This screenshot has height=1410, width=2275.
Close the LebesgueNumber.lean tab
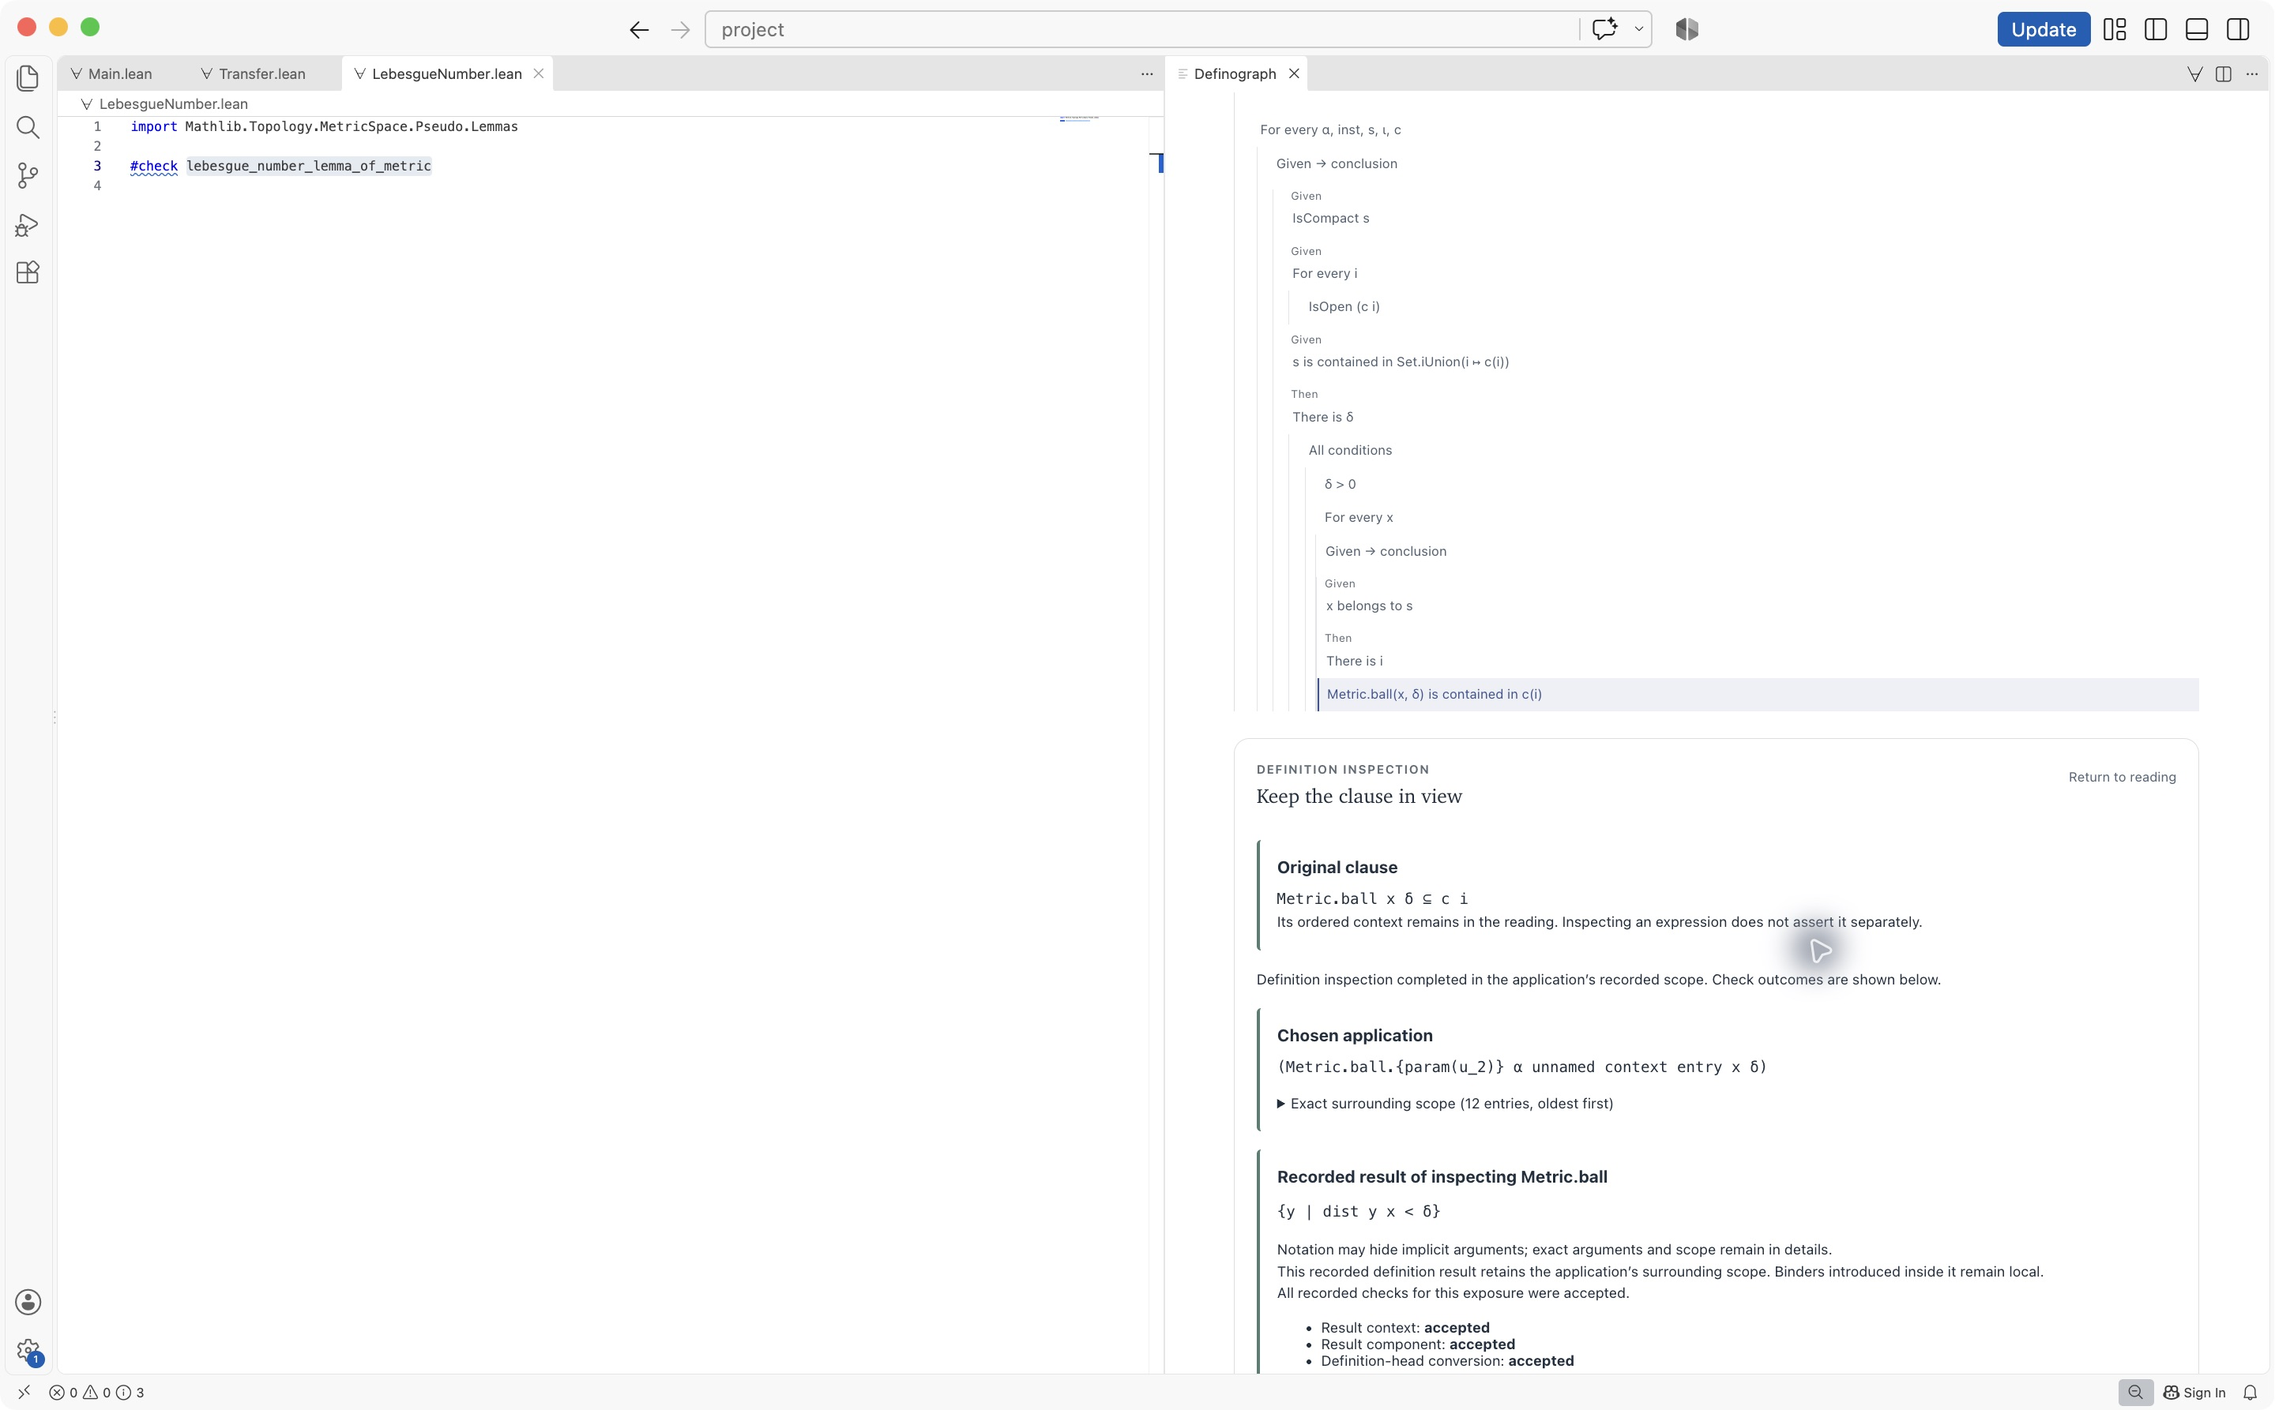[x=539, y=73]
